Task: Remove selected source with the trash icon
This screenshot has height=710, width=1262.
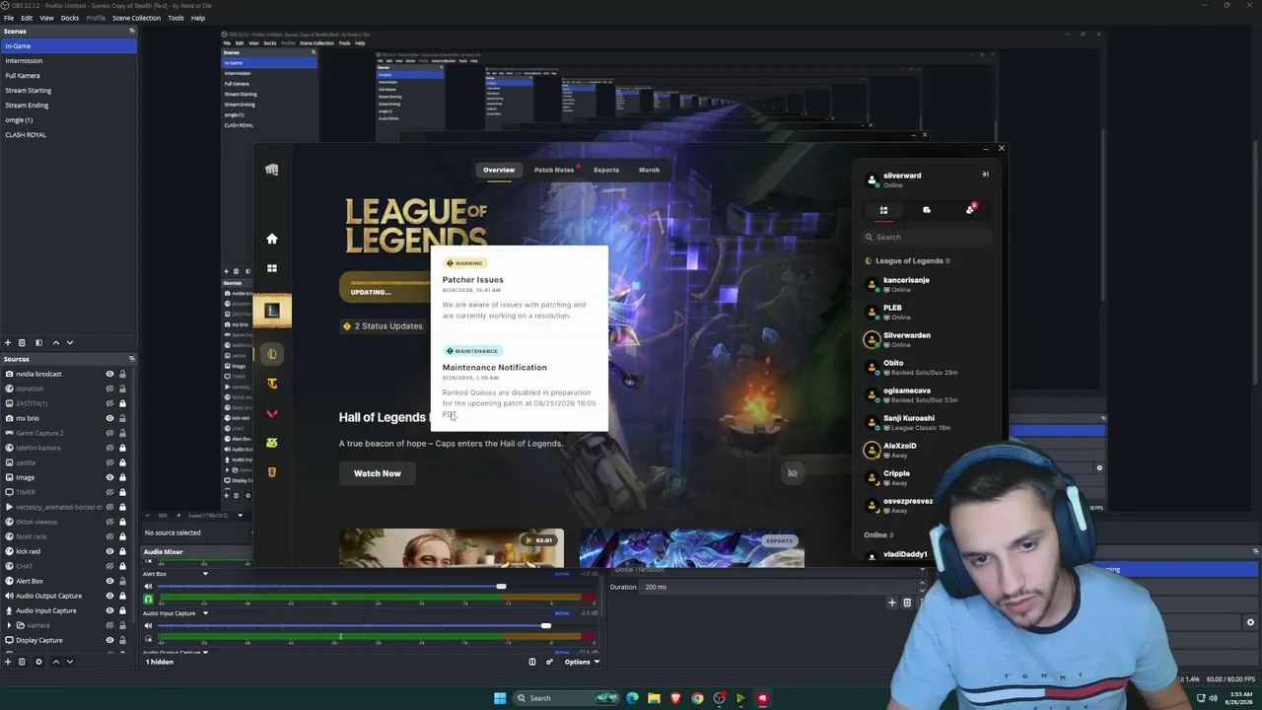Action: pyautogui.click(x=23, y=662)
